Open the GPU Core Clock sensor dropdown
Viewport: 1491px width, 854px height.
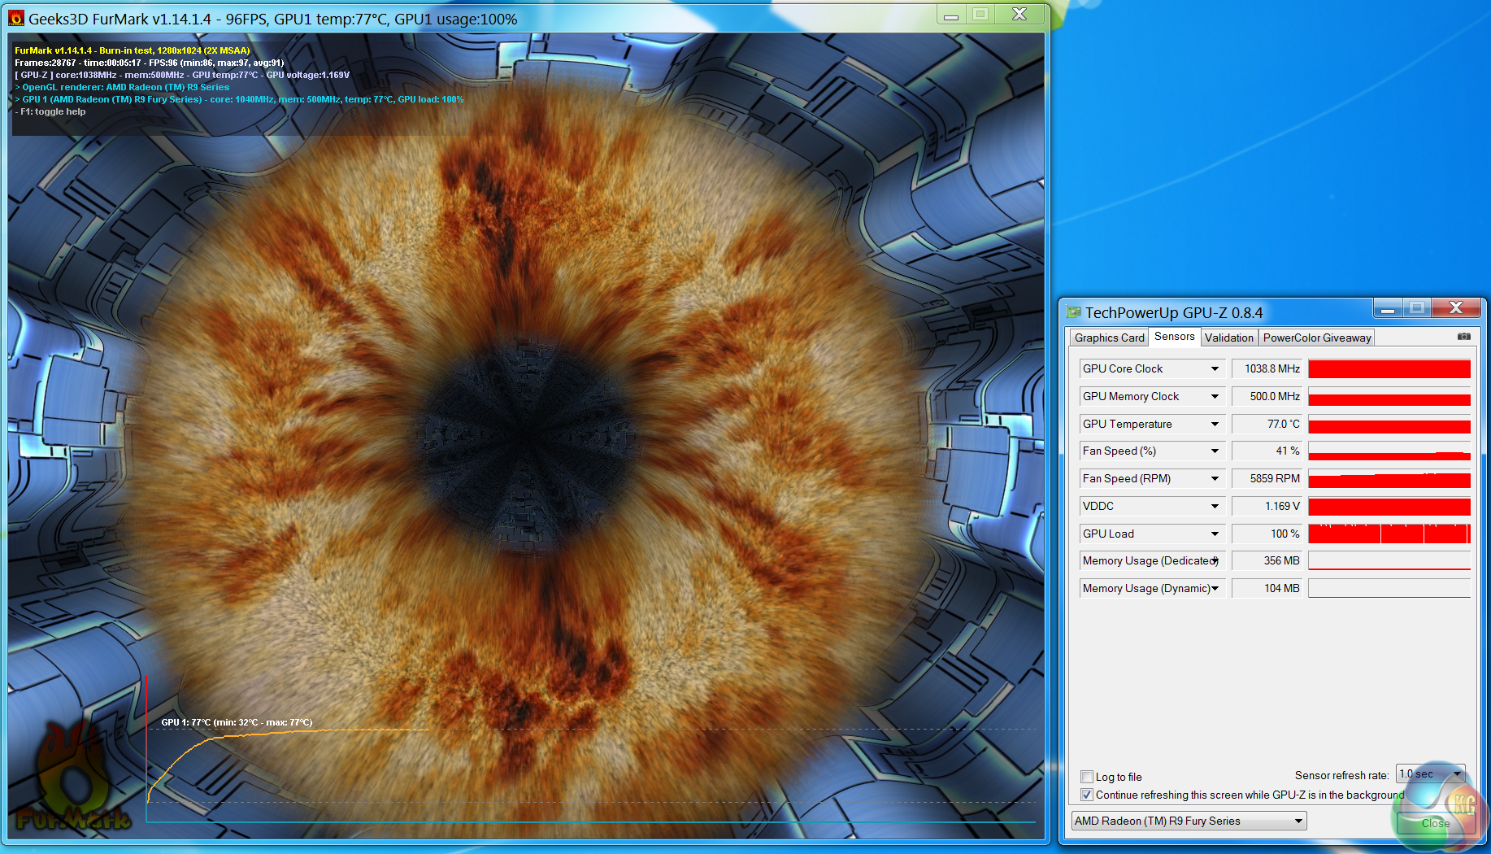pos(1215,369)
